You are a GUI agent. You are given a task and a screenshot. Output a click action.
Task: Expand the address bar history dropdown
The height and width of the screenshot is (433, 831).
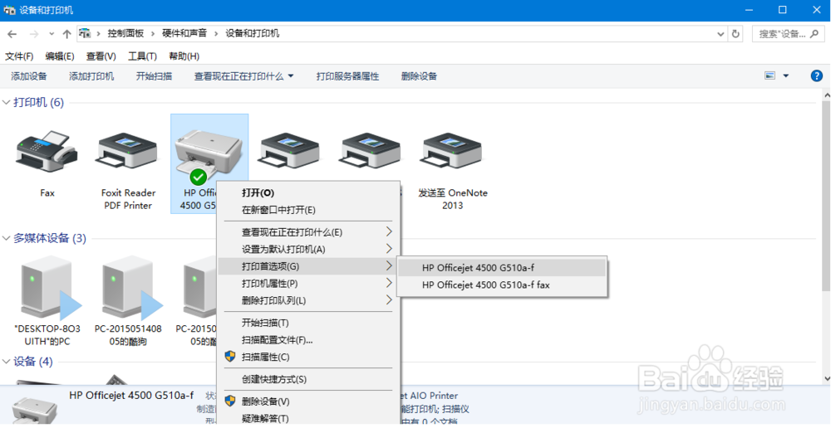(720, 34)
